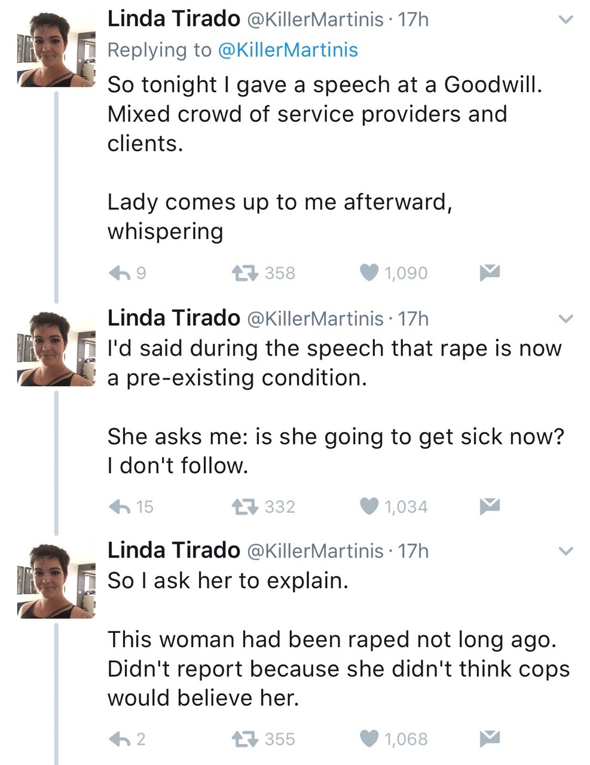Screen dimensions: 590x765
Task: Reply to the pre-existing condition tweet
Action: tap(120, 507)
